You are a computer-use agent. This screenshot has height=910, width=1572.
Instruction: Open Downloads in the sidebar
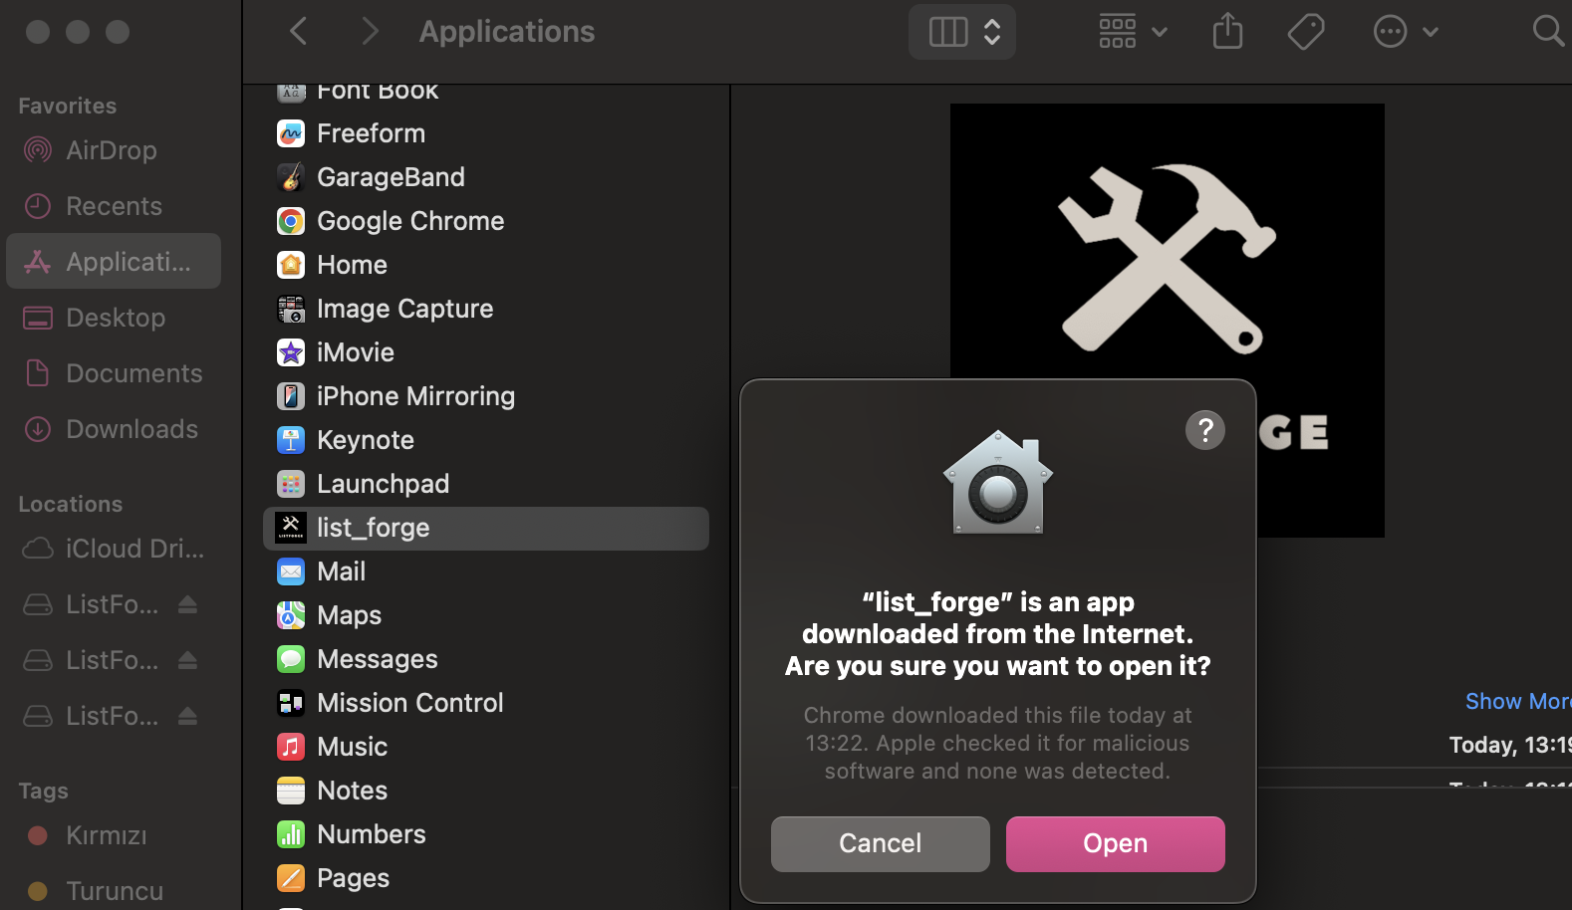pyautogui.click(x=114, y=429)
